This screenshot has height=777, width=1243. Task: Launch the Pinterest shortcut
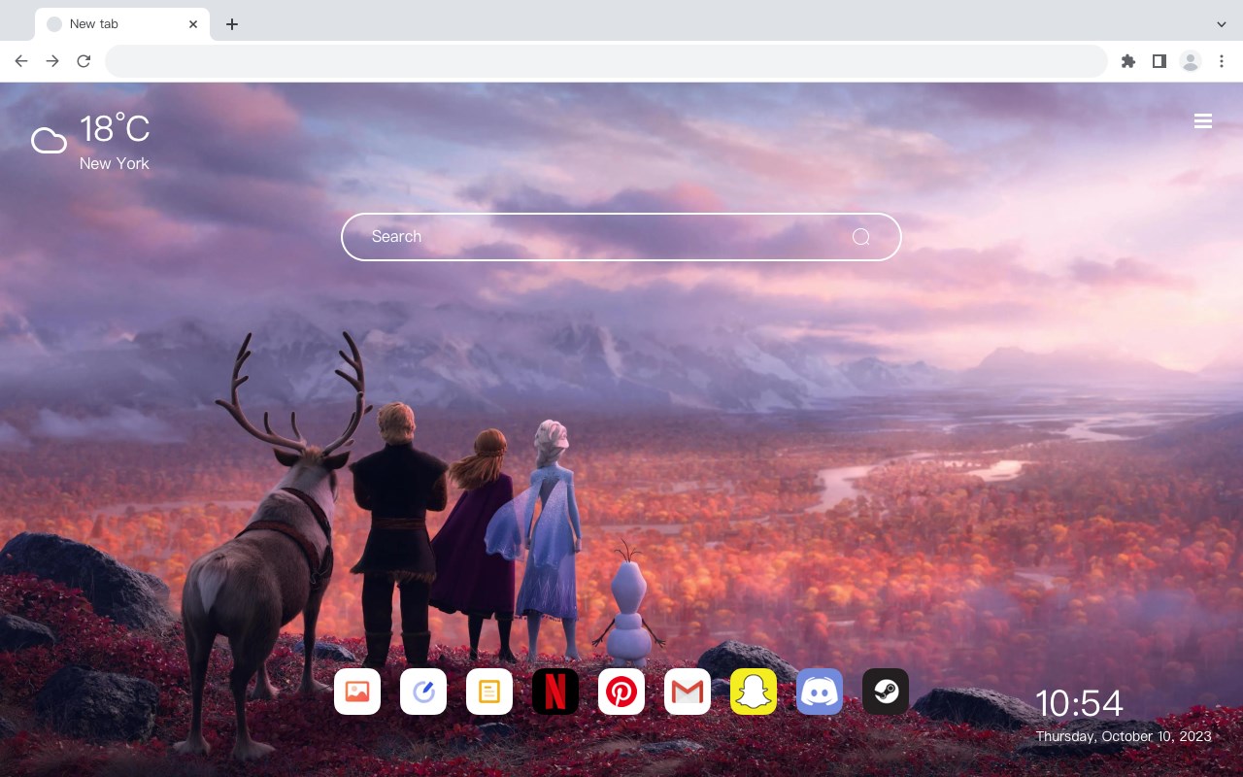point(621,692)
